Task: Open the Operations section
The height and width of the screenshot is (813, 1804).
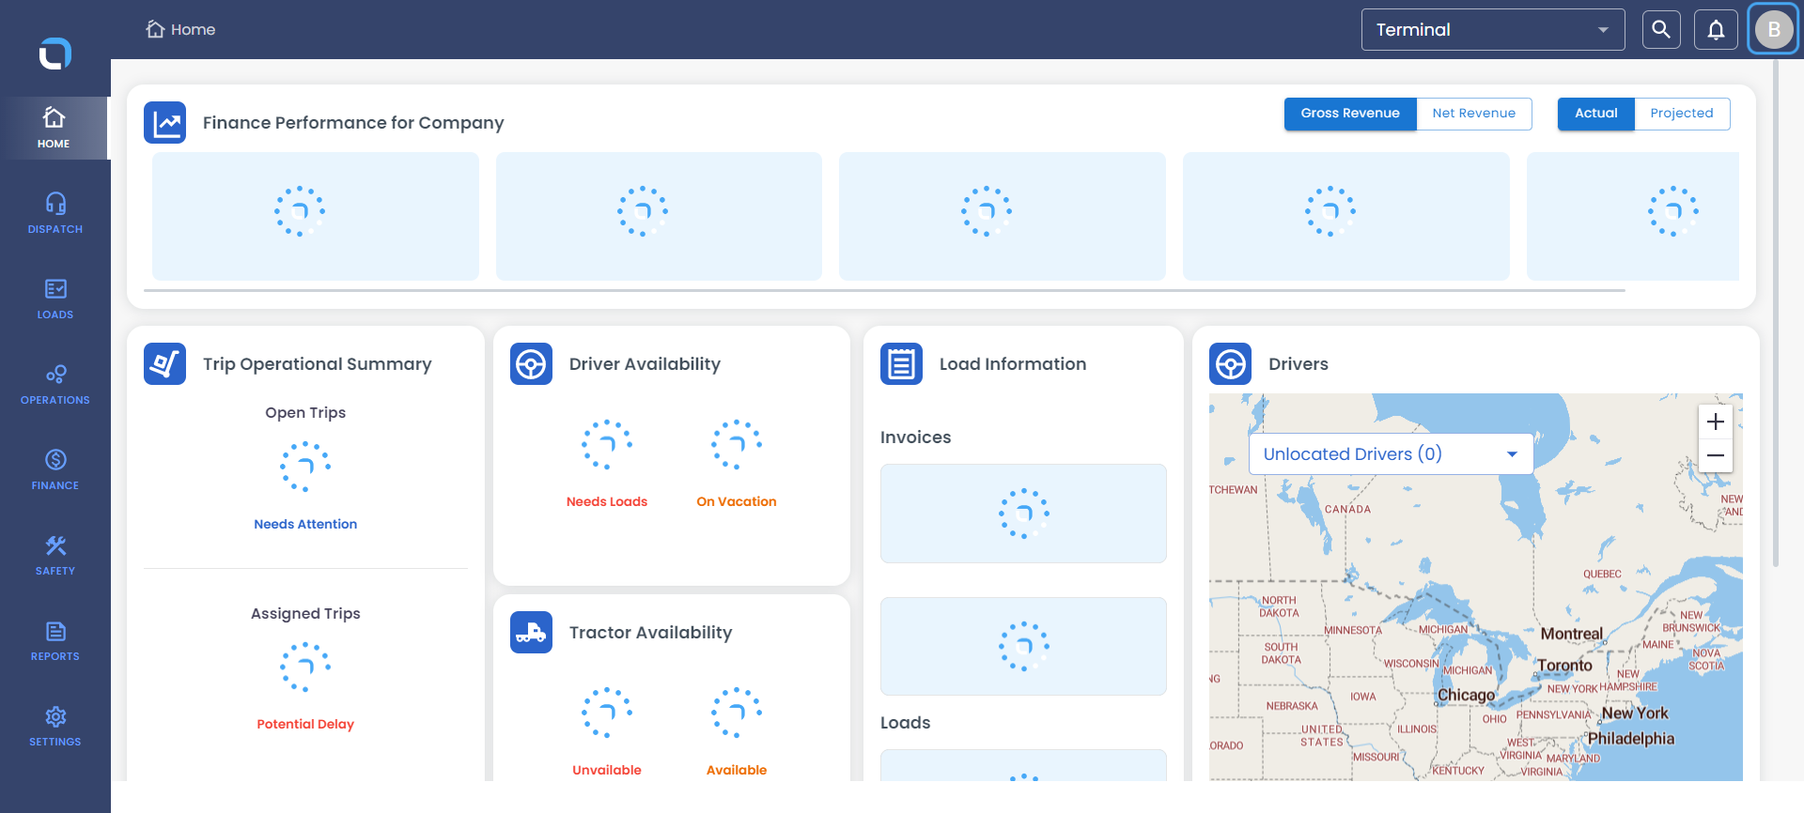Action: pyautogui.click(x=55, y=384)
